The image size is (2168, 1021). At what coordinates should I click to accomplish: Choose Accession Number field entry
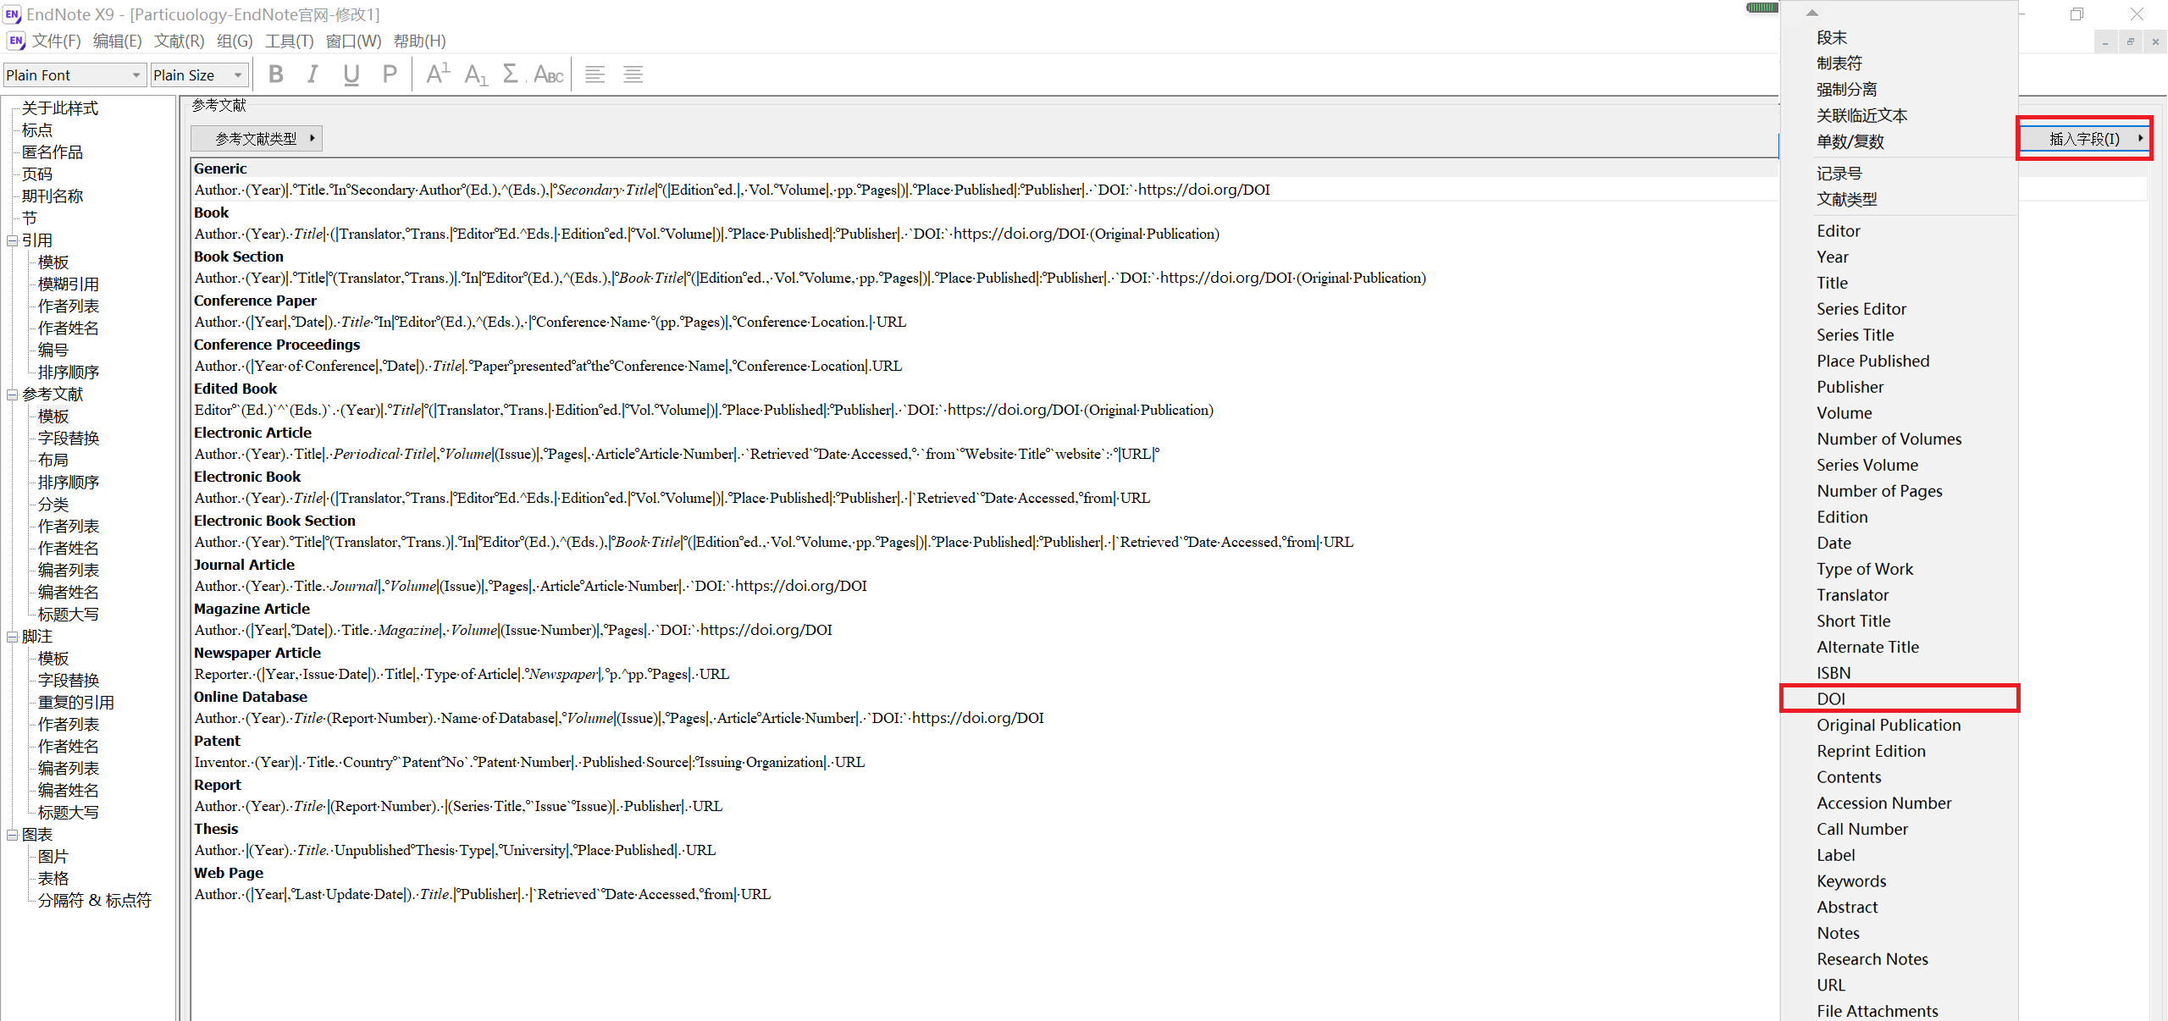click(1900, 803)
